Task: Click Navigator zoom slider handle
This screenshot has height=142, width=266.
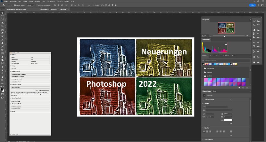Action: [225, 36]
